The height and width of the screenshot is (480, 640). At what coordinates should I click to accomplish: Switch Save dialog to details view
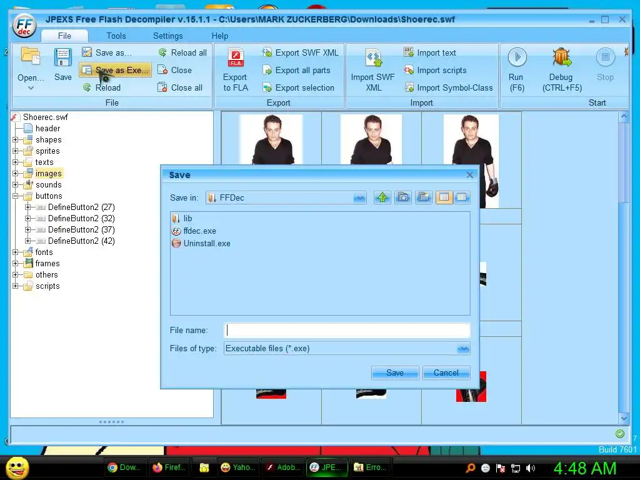[x=462, y=197]
